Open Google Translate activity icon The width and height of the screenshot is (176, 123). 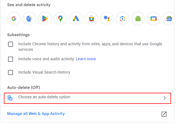coord(29,19)
